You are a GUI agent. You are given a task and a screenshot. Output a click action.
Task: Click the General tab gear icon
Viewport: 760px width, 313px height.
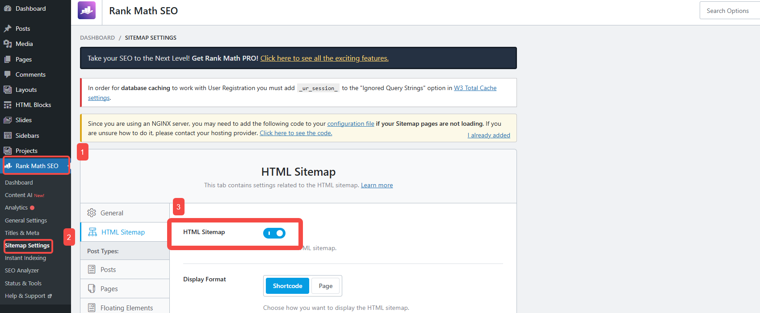point(92,213)
